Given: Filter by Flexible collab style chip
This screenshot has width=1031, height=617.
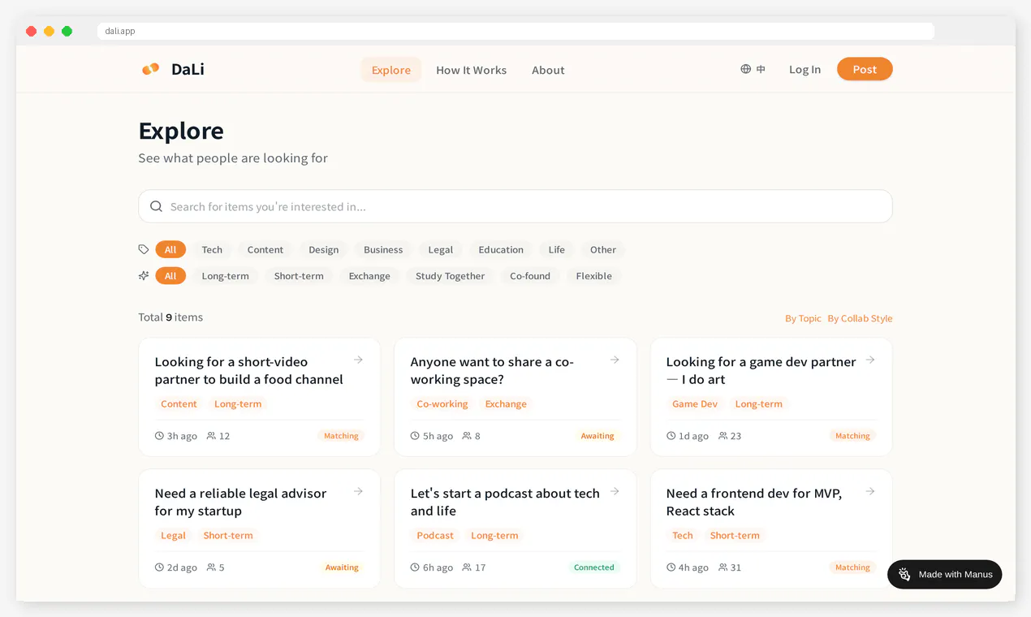Looking at the screenshot, I should [594, 275].
